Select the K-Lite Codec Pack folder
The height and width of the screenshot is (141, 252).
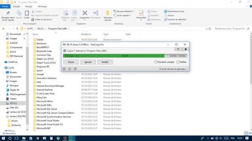pyautogui.click(x=46, y=94)
